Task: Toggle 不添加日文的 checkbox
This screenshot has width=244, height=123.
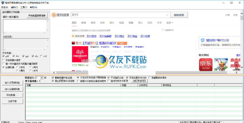Action: (109, 78)
